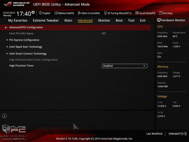The height and width of the screenshot is (142, 189).
Task: Click the CPU temperature 40°C reading
Action: click(x=175, y=36)
